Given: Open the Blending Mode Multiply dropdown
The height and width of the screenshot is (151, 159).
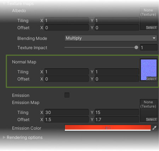Looking at the screenshot, I should (x=111, y=38).
